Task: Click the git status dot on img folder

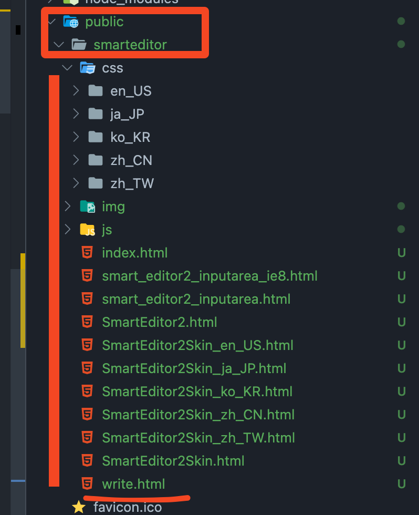Action: point(401,206)
